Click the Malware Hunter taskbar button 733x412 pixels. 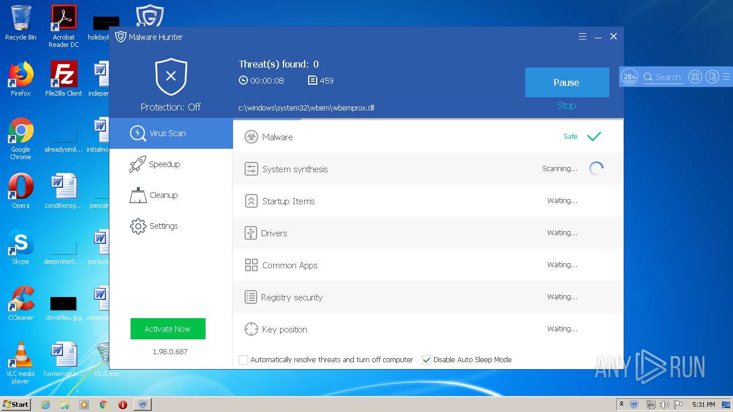[143, 405]
